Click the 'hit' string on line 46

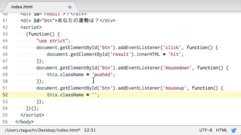pos(175,54)
